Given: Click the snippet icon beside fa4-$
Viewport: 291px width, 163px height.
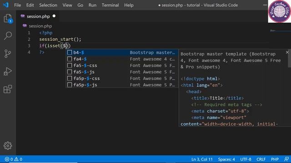Looking at the screenshot, I should pyautogui.click(x=70, y=59).
